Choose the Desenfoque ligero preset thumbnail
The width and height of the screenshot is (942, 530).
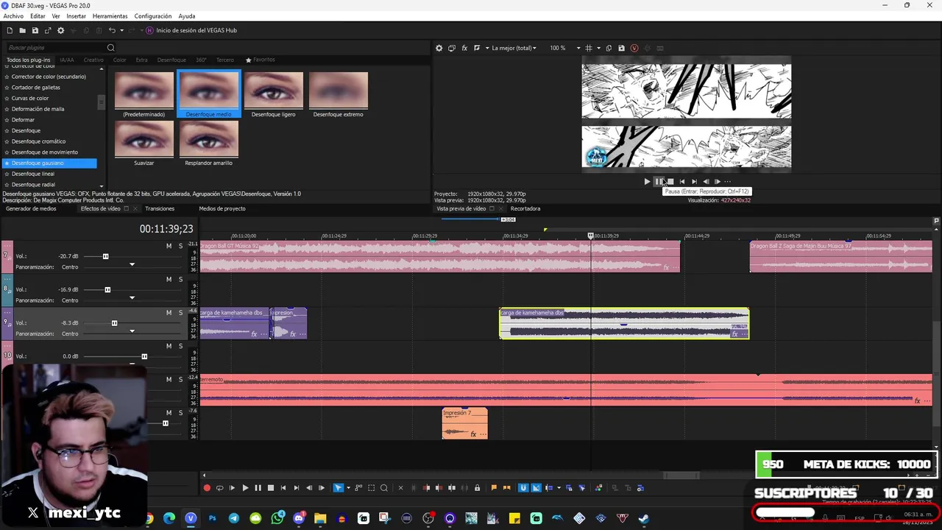tap(273, 90)
